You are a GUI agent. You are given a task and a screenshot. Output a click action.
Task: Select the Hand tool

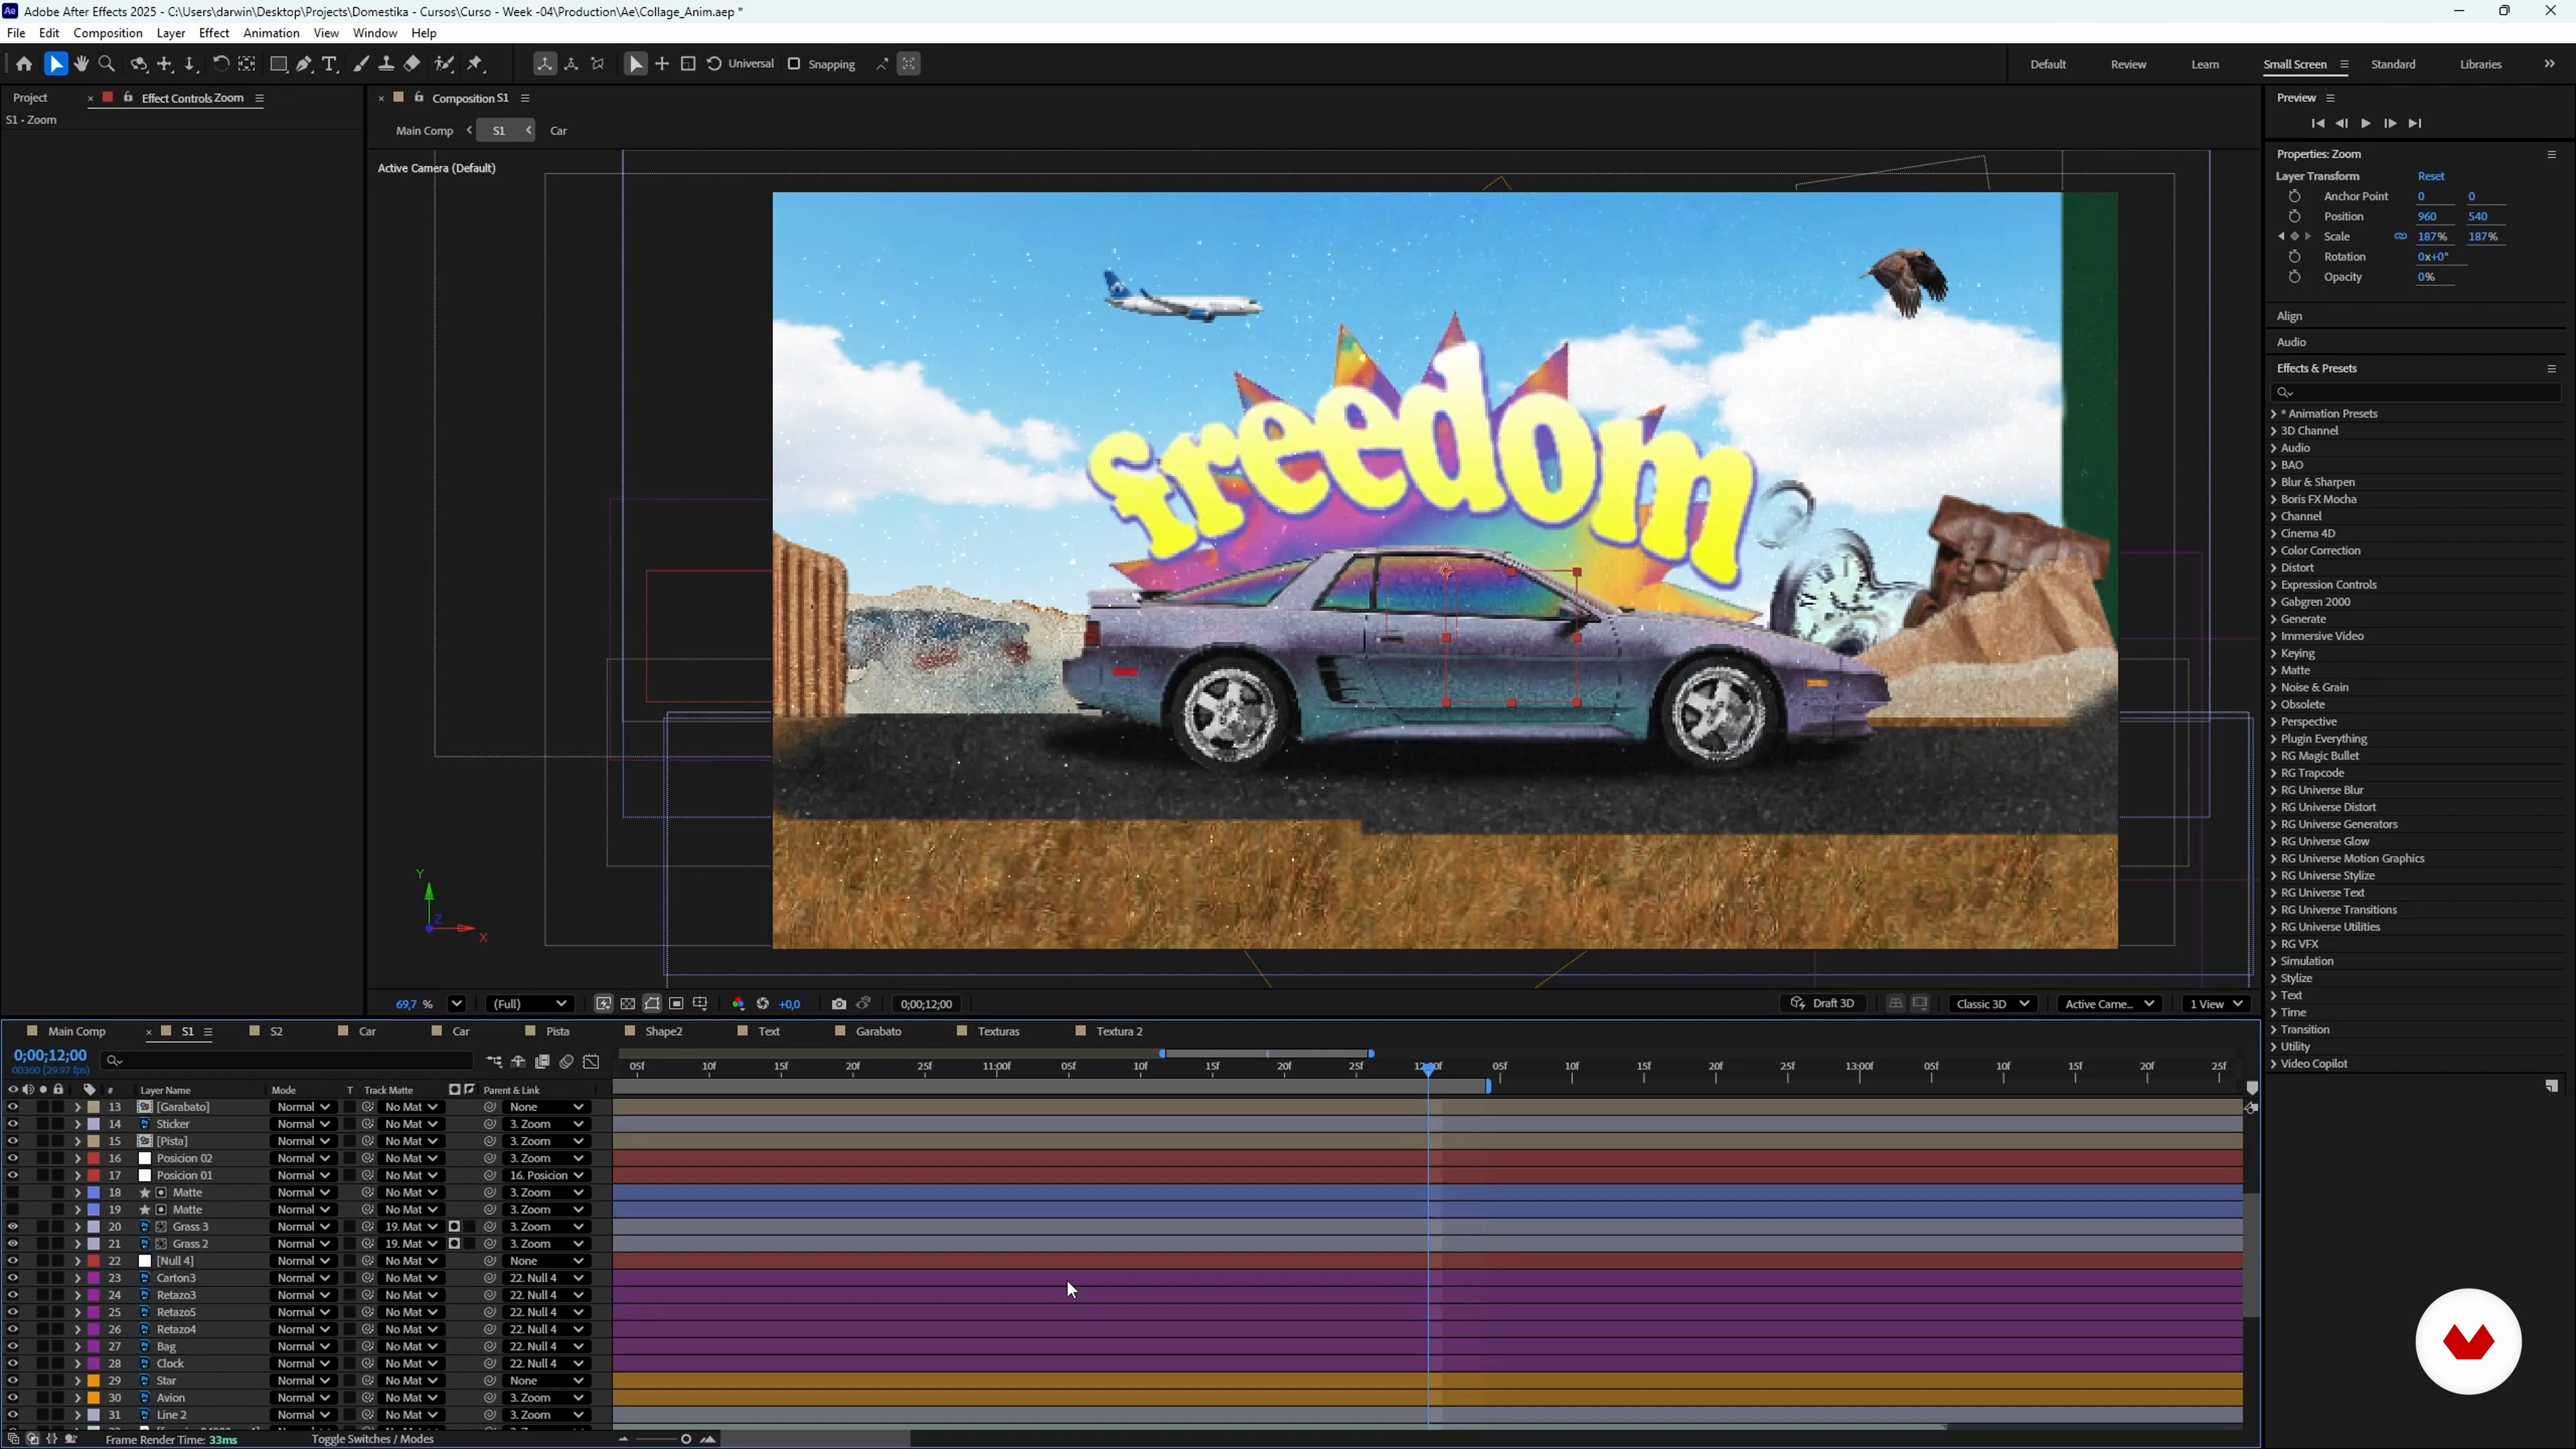[x=81, y=64]
